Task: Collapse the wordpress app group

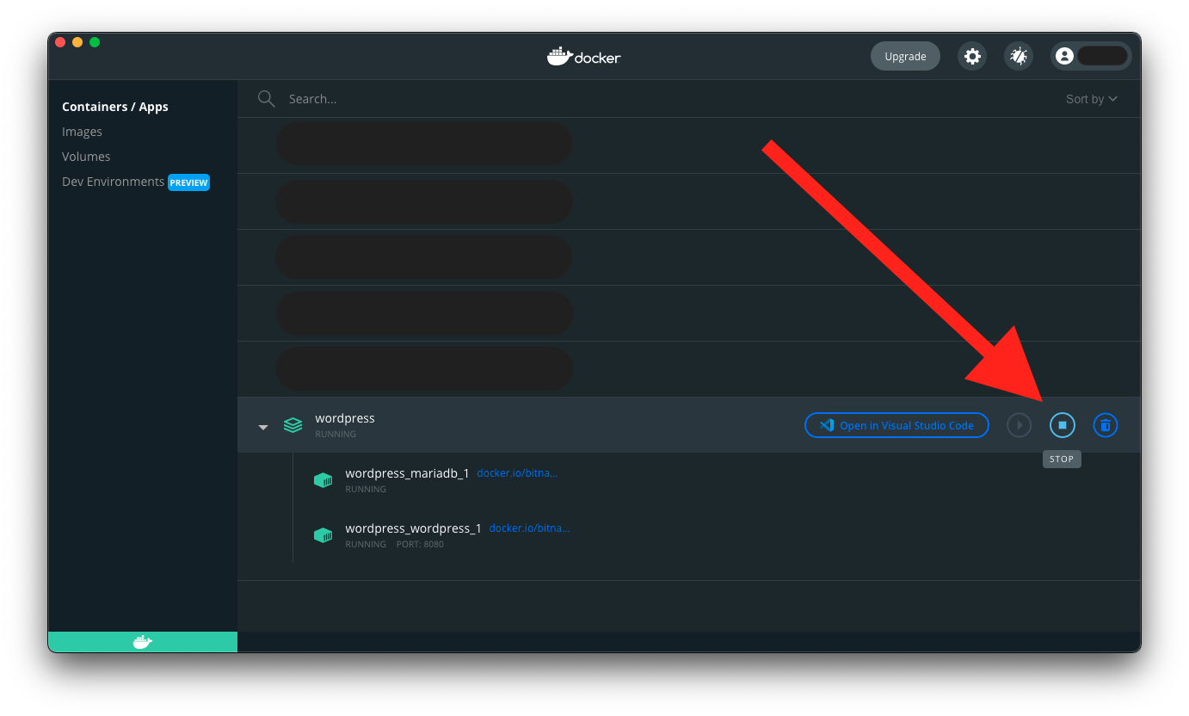Action: (x=263, y=427)
